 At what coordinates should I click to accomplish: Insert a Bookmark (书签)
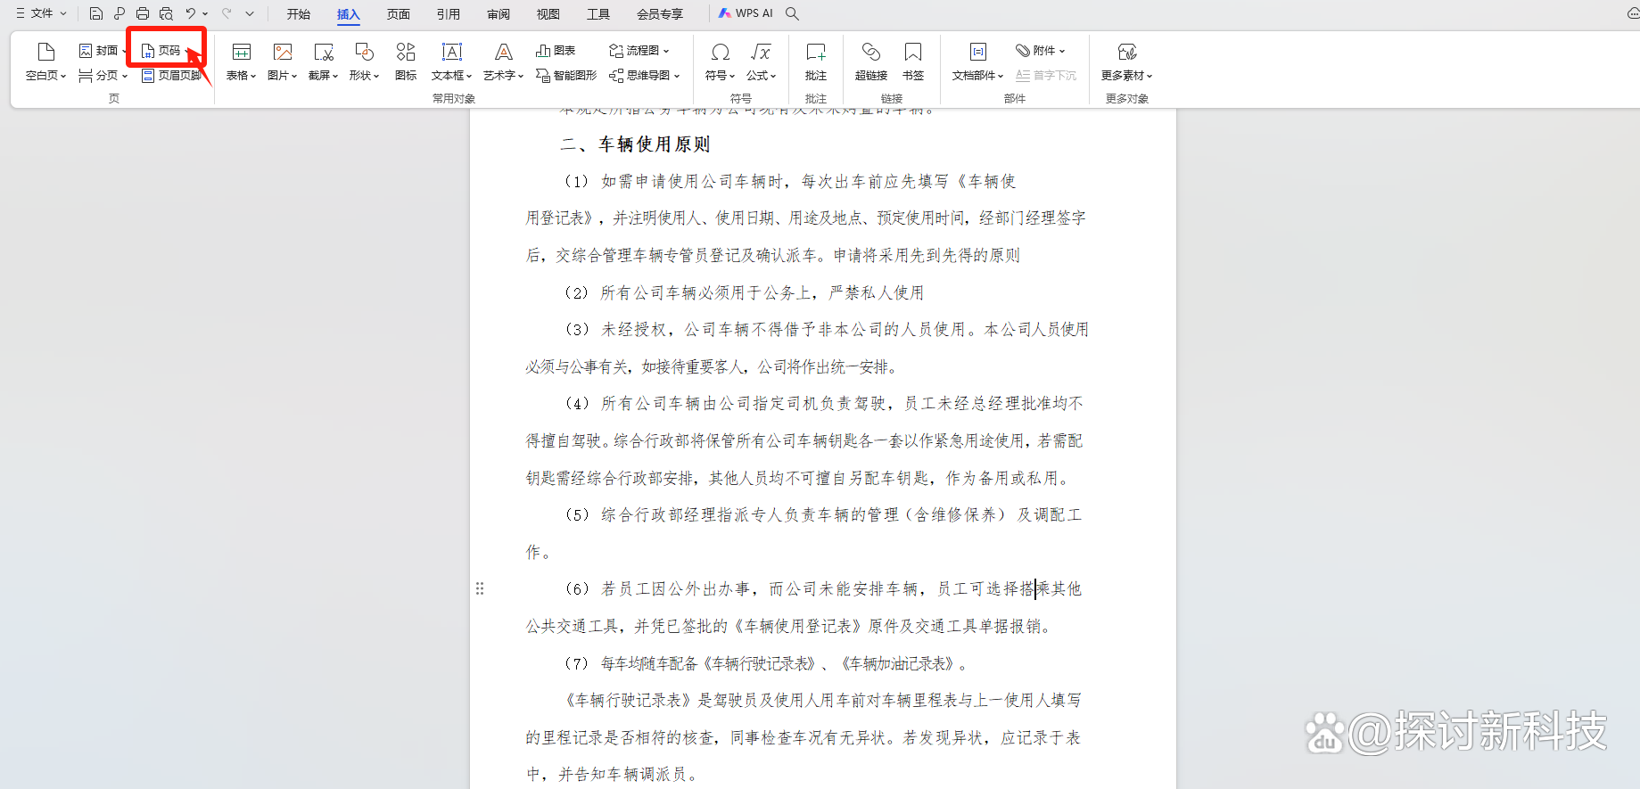pos(913,61)
